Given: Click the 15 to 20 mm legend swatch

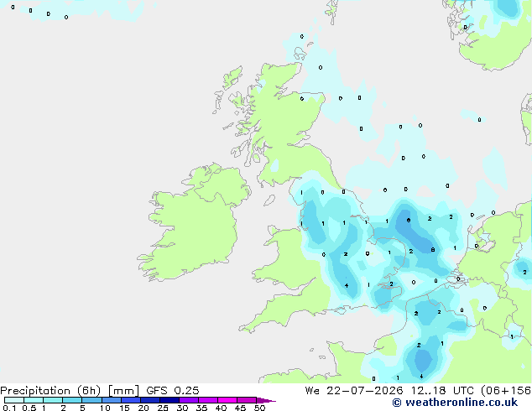Looking at the screenshot, I should pos(131,400).
